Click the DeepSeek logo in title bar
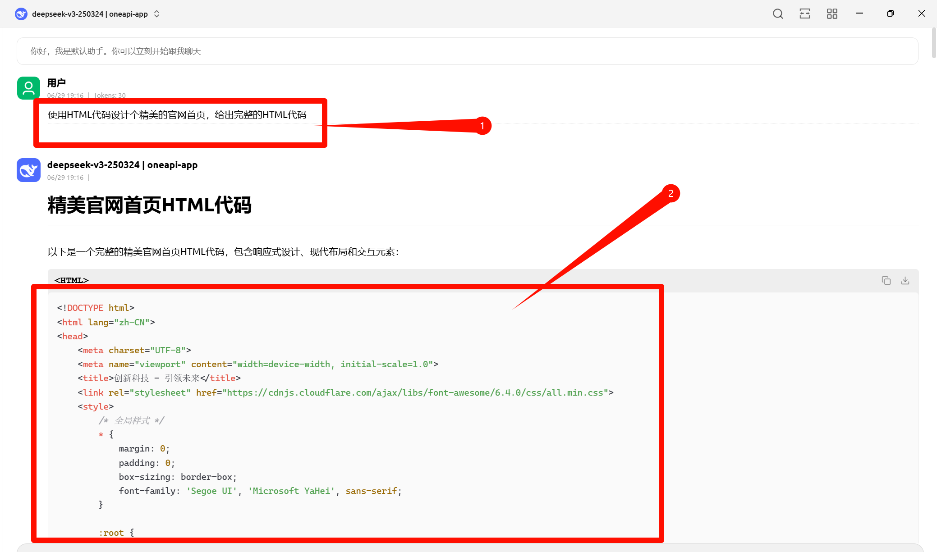Image resolution: width=937 pixels, height=552 pixels. pyautogui.click(x=21, y=14)
